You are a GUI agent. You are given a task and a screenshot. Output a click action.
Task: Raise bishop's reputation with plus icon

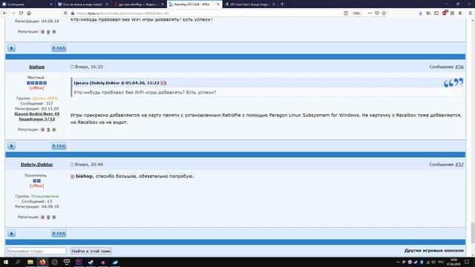point(54,130)
